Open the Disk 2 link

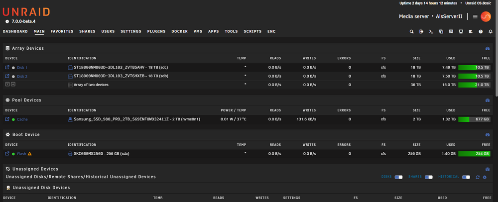coord(22,77)
